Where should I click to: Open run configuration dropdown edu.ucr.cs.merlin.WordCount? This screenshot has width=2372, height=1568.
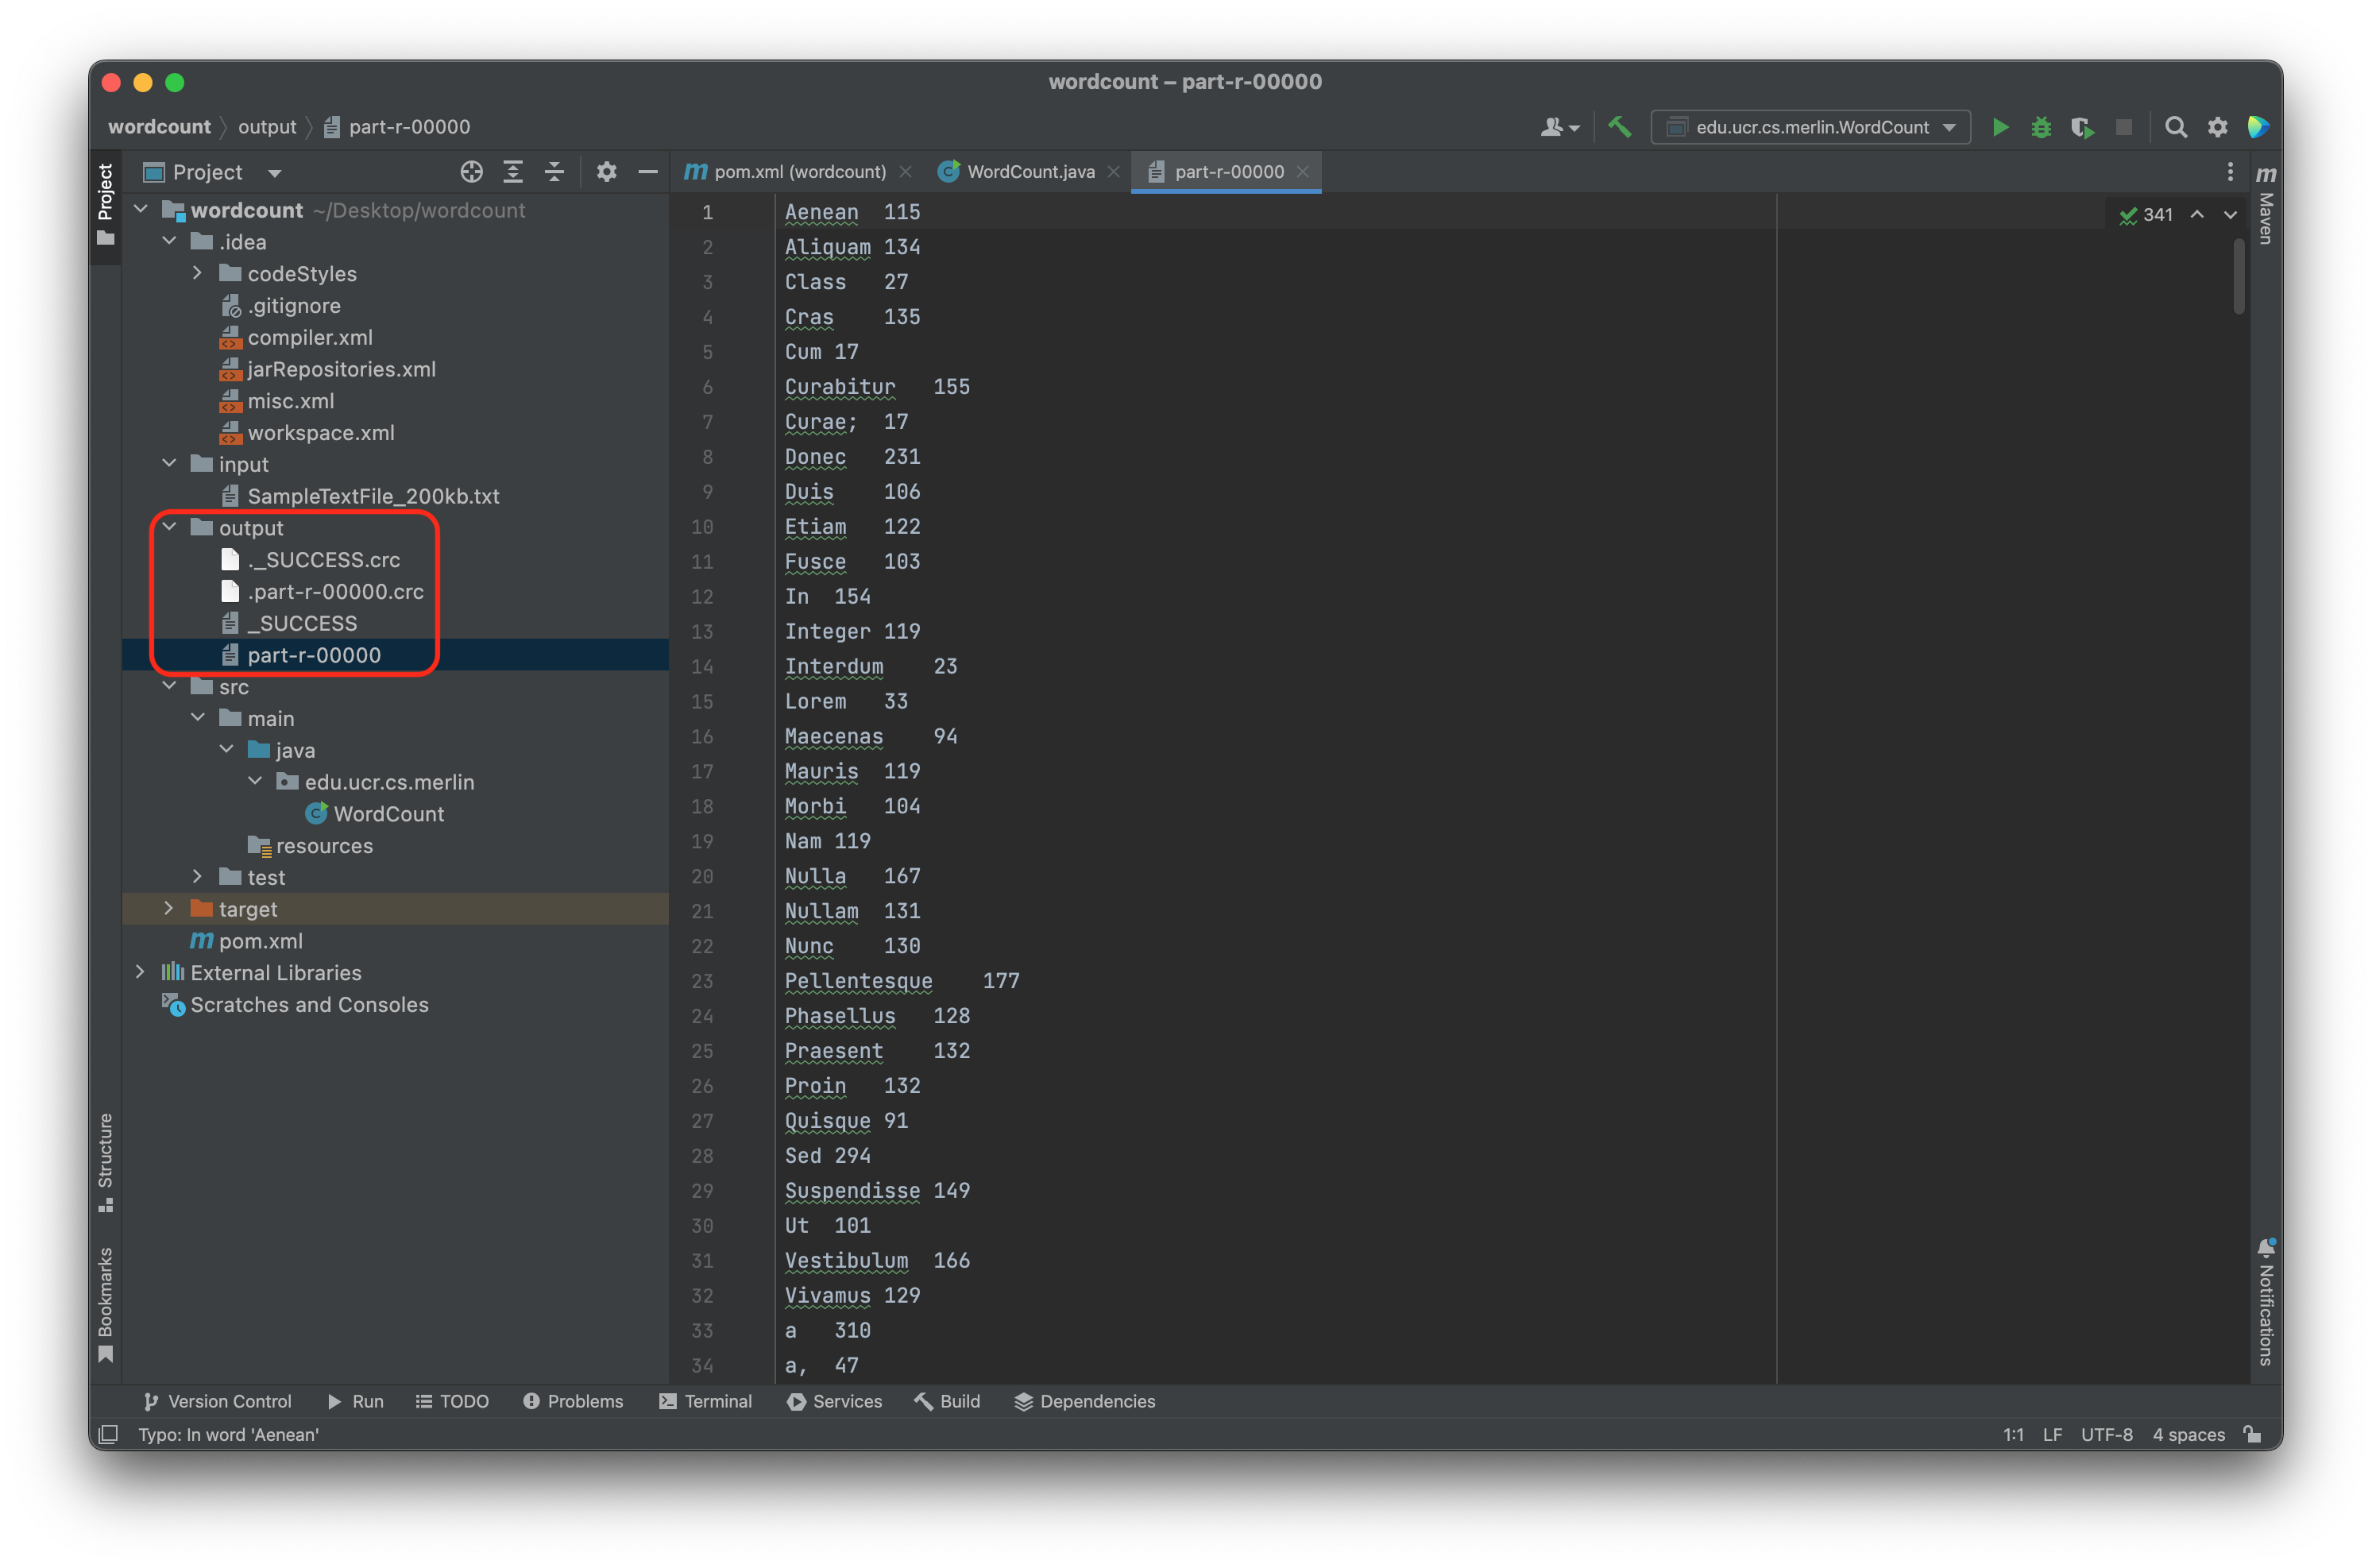coord(1810,127)
